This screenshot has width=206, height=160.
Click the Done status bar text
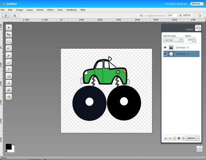click(x=4, y=158)
